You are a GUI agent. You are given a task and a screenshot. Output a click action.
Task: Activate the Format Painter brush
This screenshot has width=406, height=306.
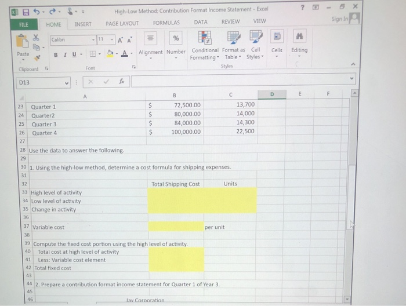click(x=37, y=58)
